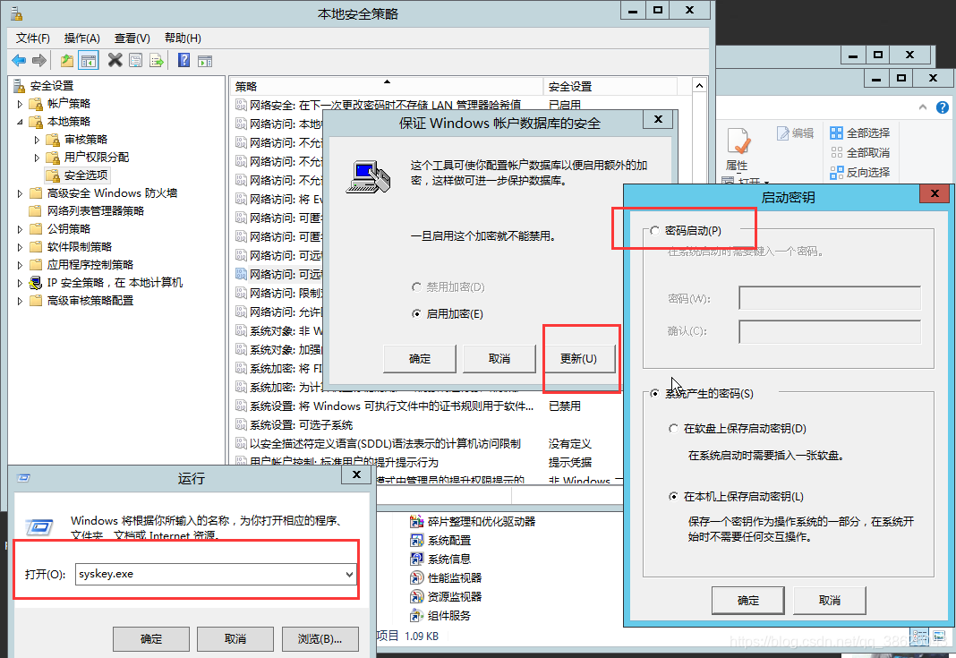Click the 编辑 icon in the Explorer ribbon
Viewport: 956px width, 658px height.
click(783, 132)
